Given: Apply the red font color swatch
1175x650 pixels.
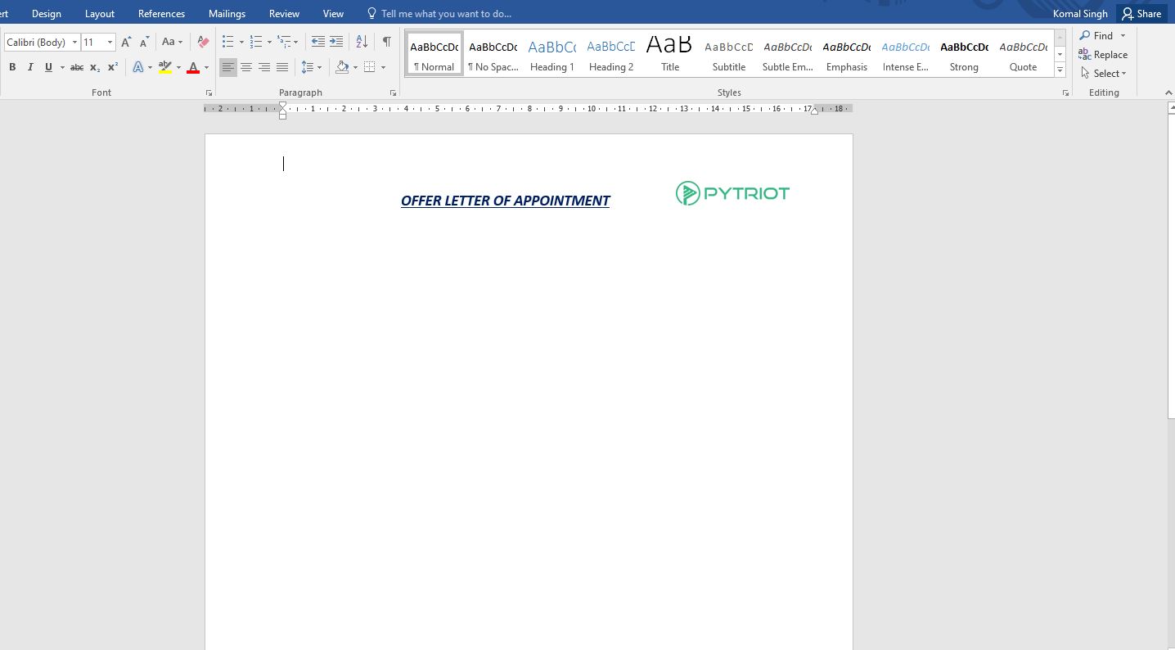Looking at the screenshot, I should 193,67.
